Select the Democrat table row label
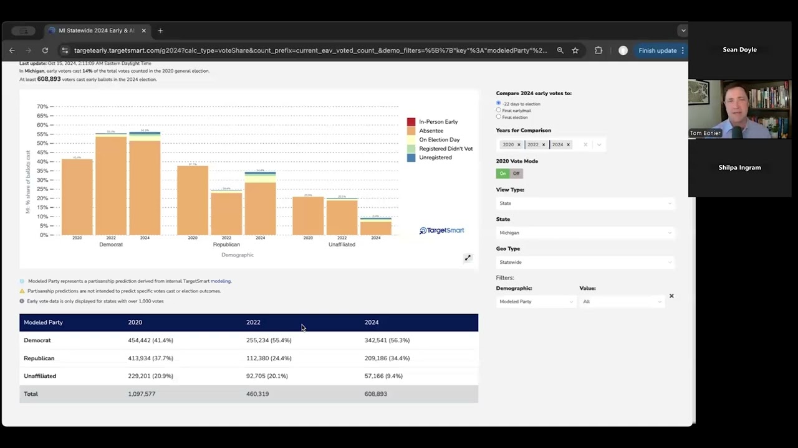This screenshot has height=448, width=798. point(37,340)
